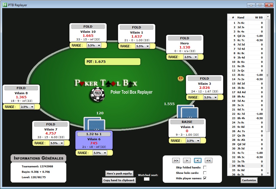Click Vilain 6's bet amount 120
The height and width of the screenshot is (189, 276).
[100, 113]
